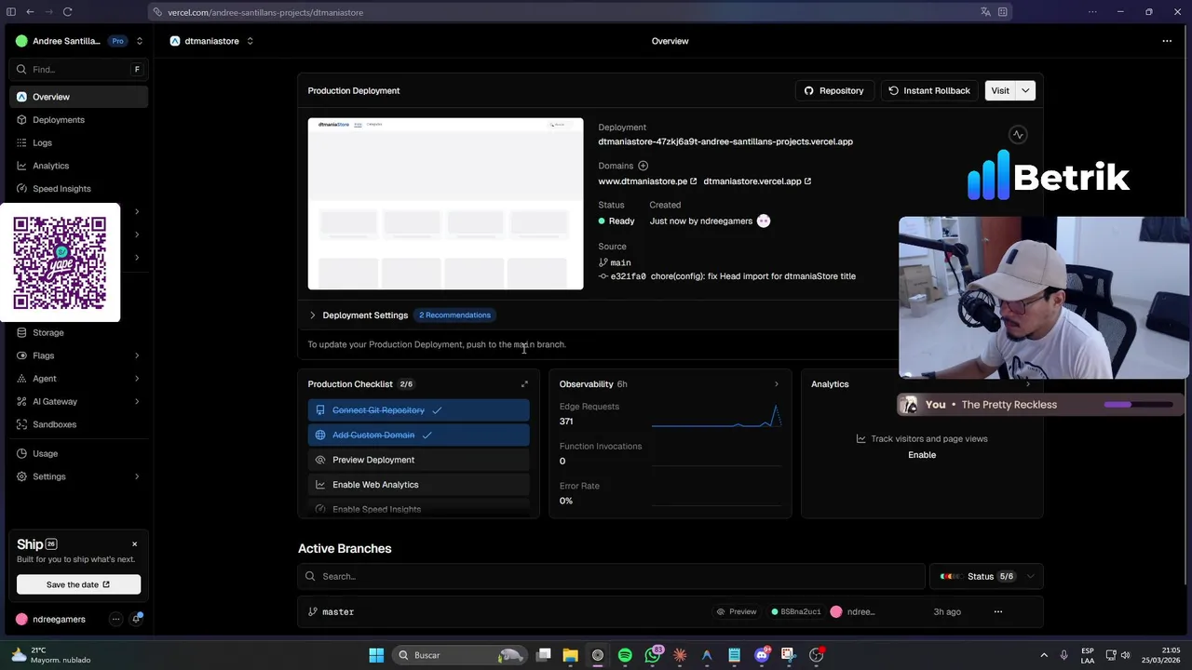This screenshot has width=1192, height=670.
Task: Click the translate icon in address bar
Action: point(985,12)
